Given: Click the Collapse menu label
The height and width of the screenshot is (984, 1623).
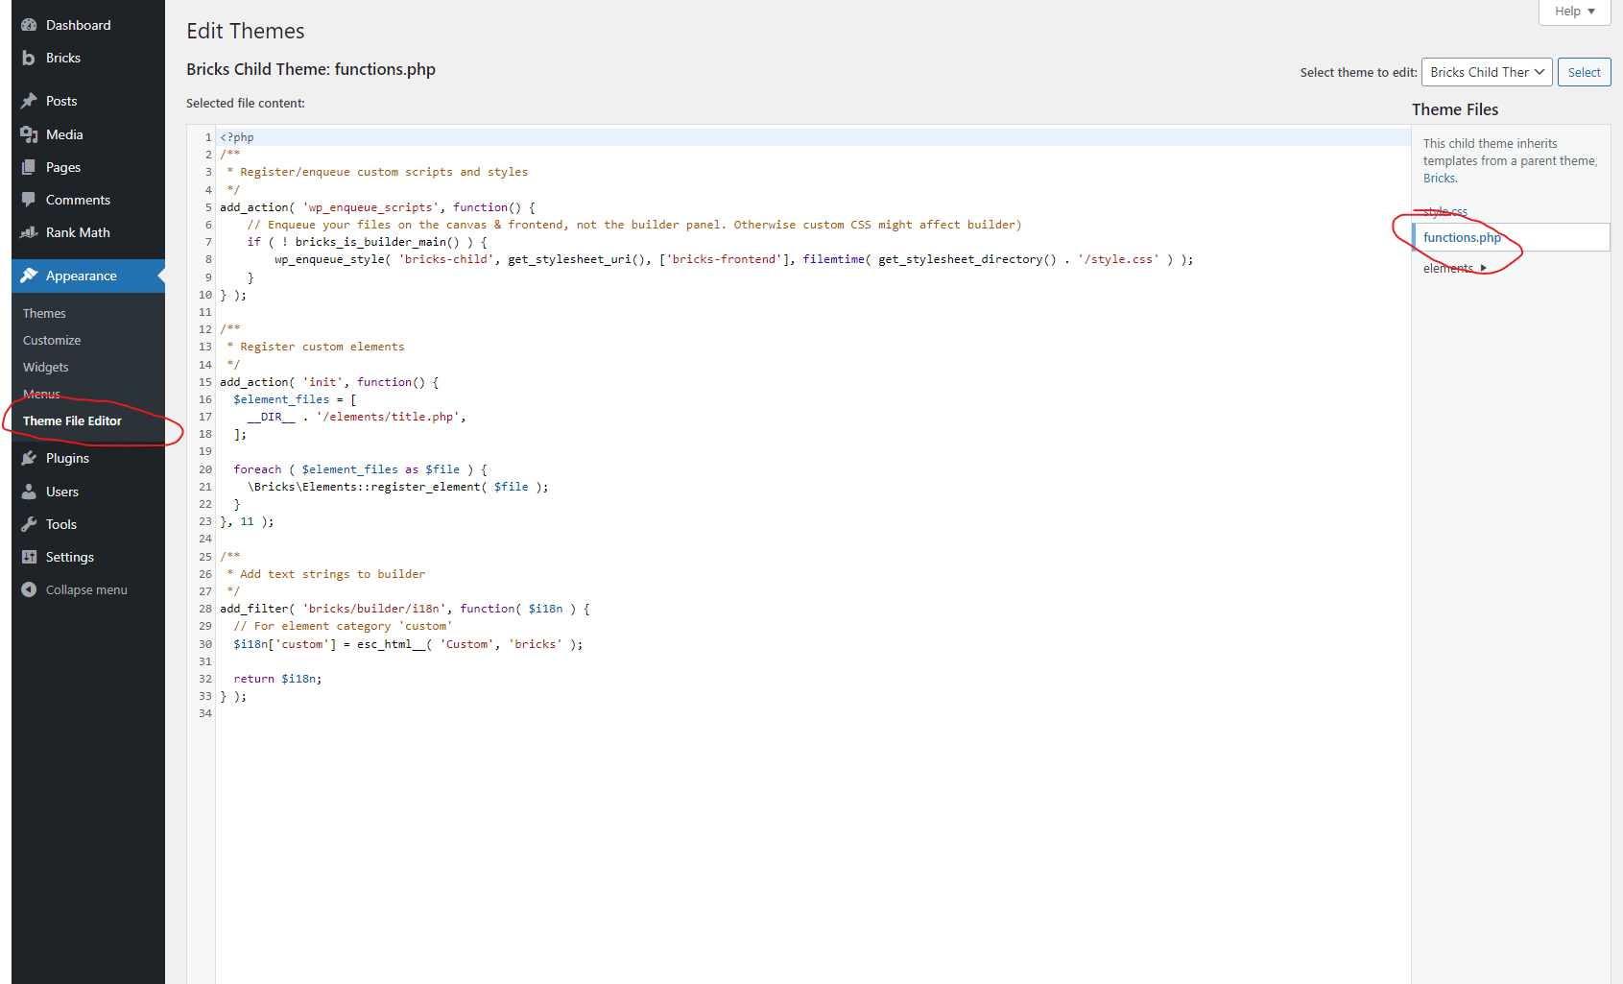Looking at the screenshot, I should (x=86, y=590).
